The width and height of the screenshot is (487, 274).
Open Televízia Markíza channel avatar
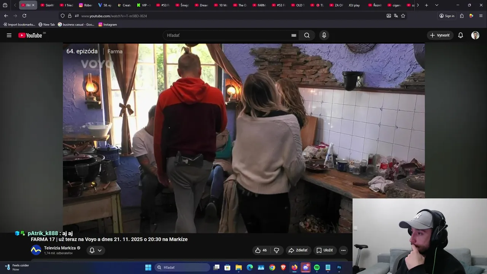coord(36,250)
